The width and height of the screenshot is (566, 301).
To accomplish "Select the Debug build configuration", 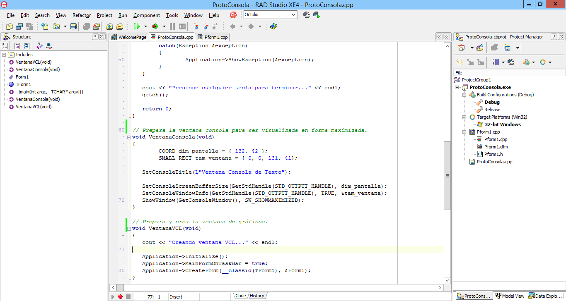I will point(492,102).
